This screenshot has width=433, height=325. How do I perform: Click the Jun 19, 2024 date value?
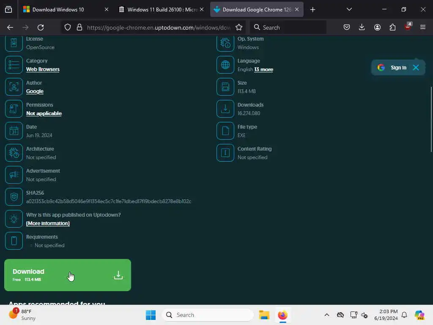(x=39, y=135)
